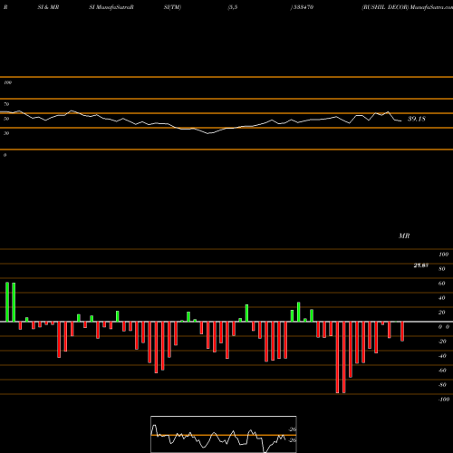Click the 'SI(TM)' header text
The image size is (453, 453).
(172, 7)
